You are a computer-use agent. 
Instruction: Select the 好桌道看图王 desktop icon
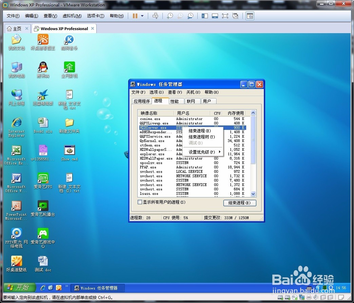coord(43,42)
